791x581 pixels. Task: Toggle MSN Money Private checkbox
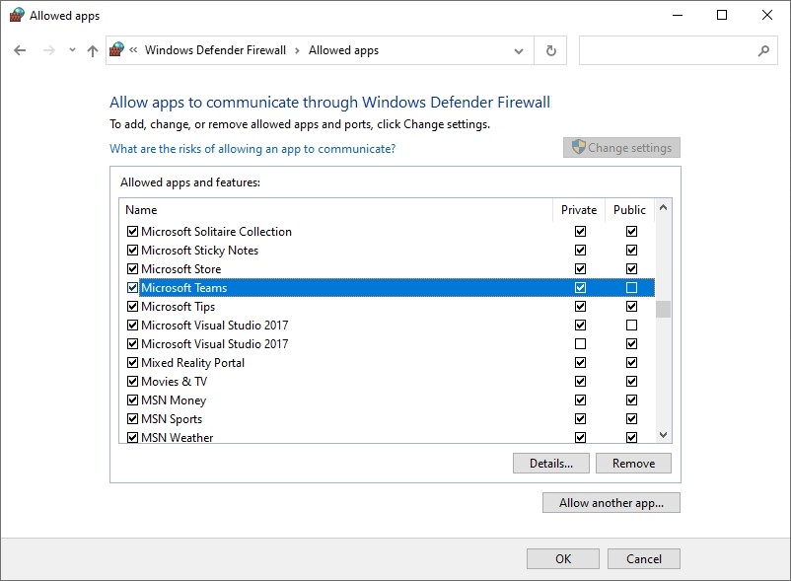coord(580,399)
